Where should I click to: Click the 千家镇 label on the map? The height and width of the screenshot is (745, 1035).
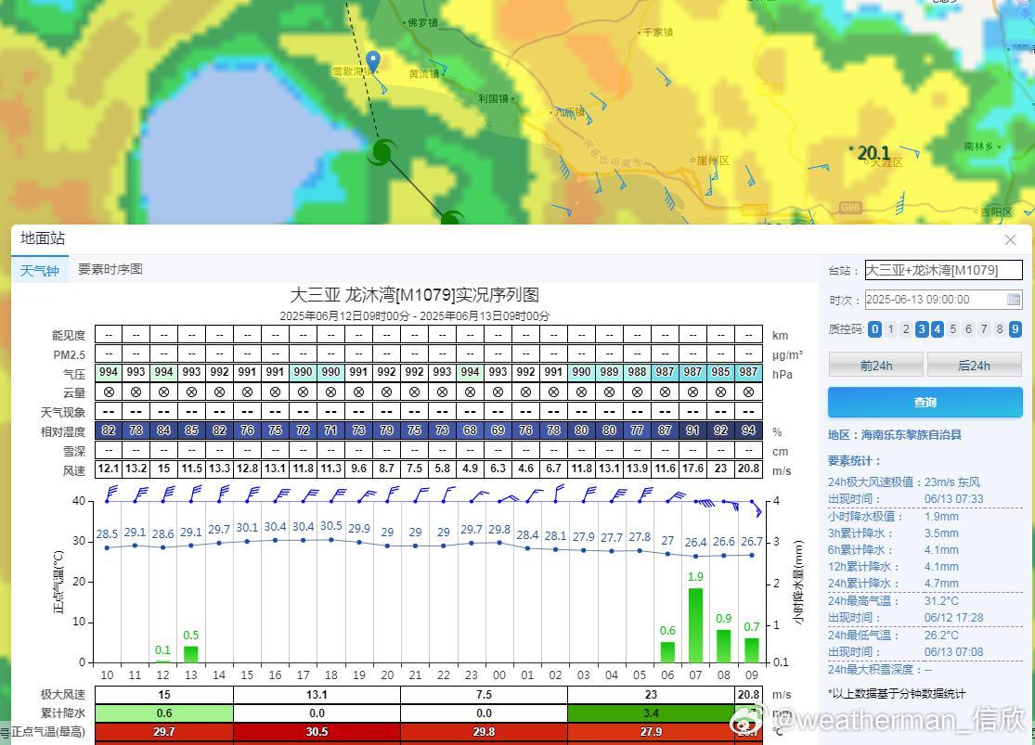pyautogui.click(x=657, y=32)
